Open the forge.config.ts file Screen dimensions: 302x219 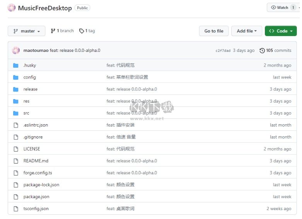coord(38,173)
